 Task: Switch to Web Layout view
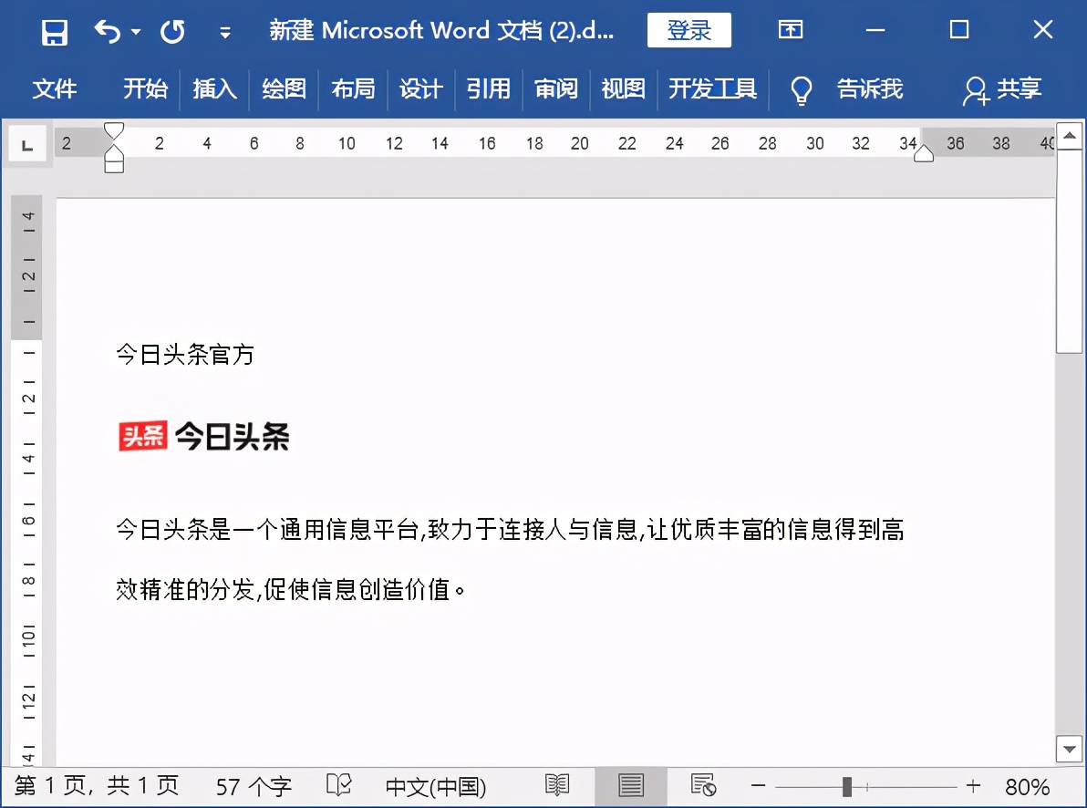coord(702,785)
